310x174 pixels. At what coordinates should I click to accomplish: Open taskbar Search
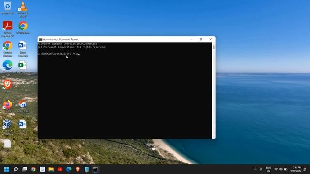coord(15,169)
